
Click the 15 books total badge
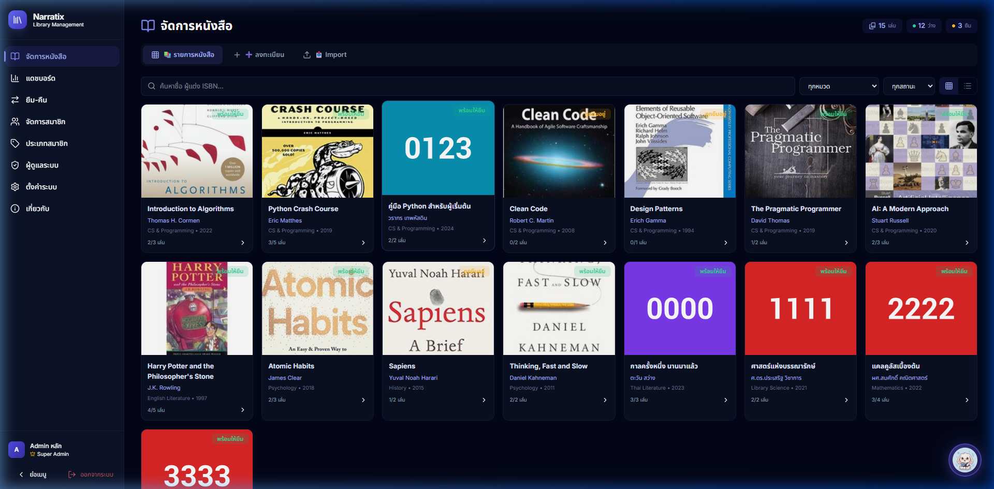[x=882, y=26]
